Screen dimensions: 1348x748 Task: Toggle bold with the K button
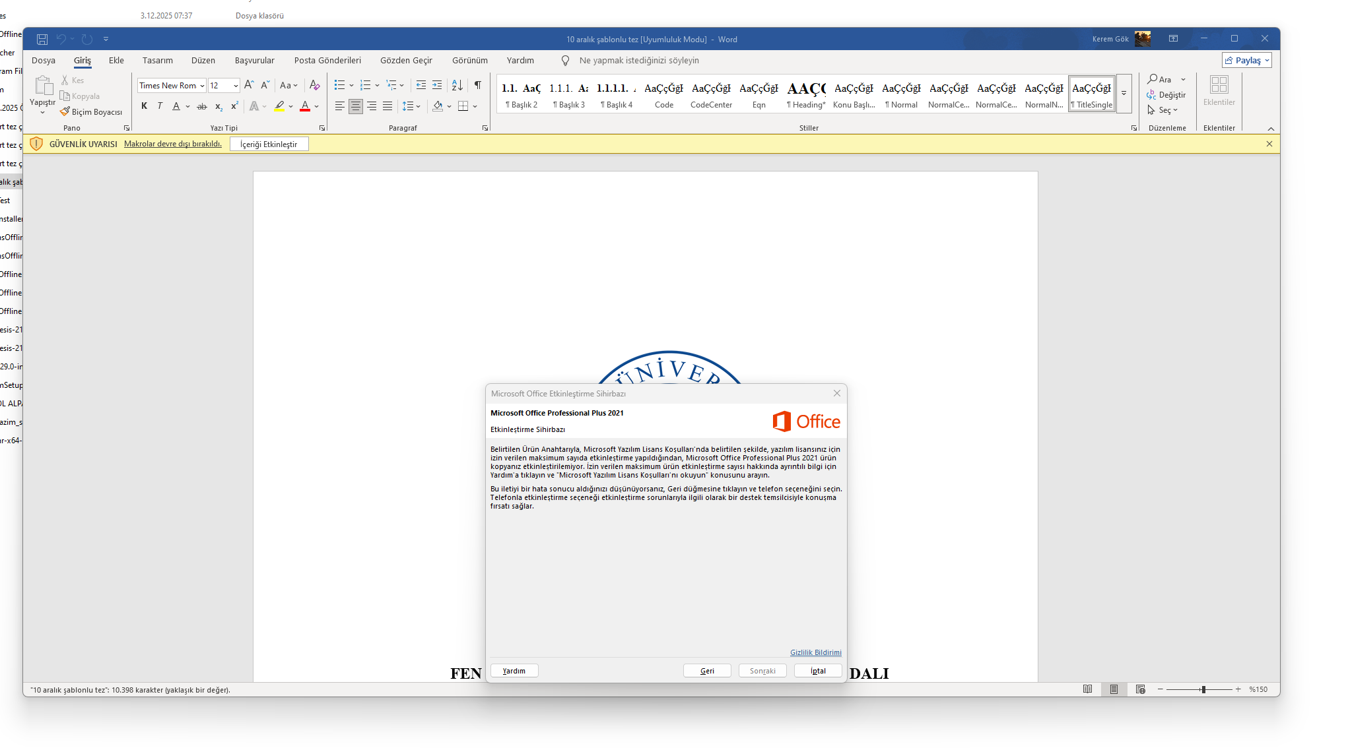pos(144,106)
